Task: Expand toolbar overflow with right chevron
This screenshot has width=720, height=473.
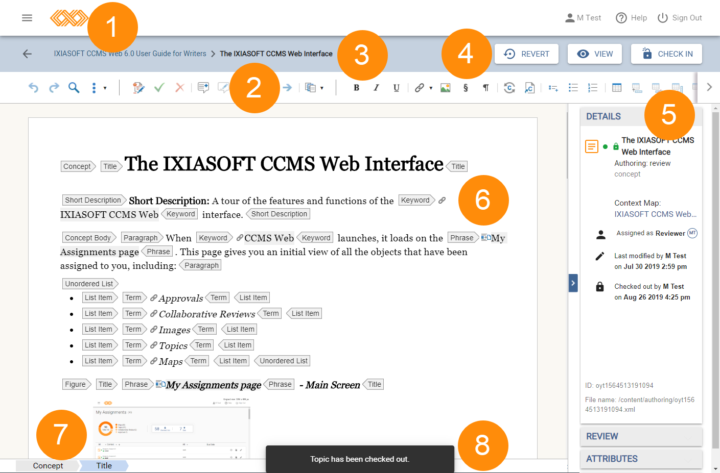Action: pyautogui.click(x=709, y=87)
